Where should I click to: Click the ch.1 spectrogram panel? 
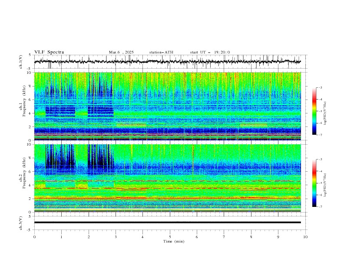pyautogui.click(x=168, y=106)
